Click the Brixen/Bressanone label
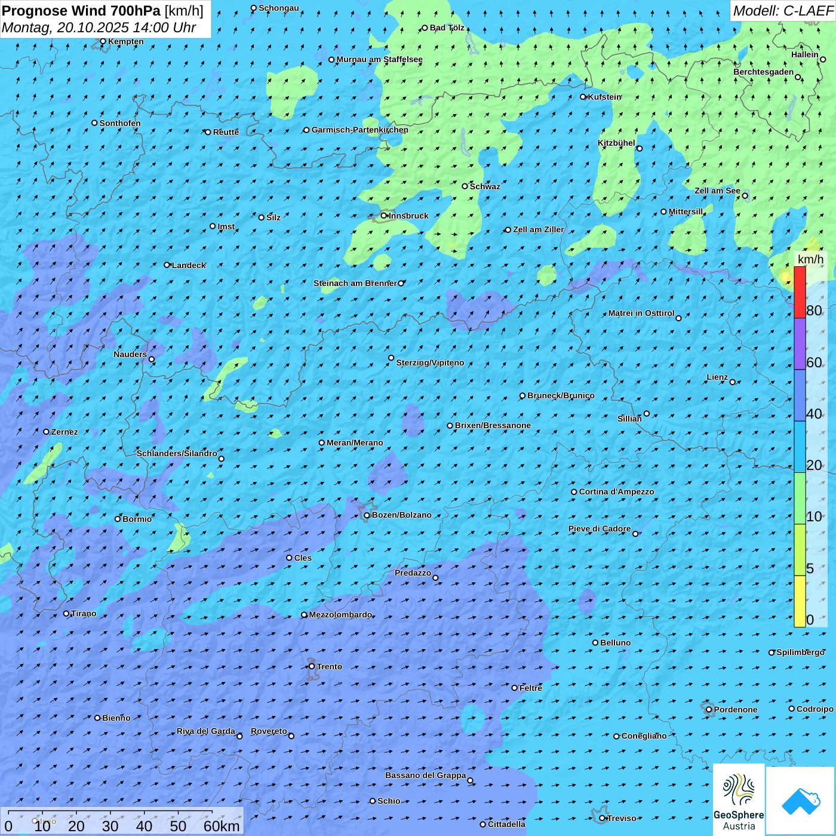 pos(493,425)
